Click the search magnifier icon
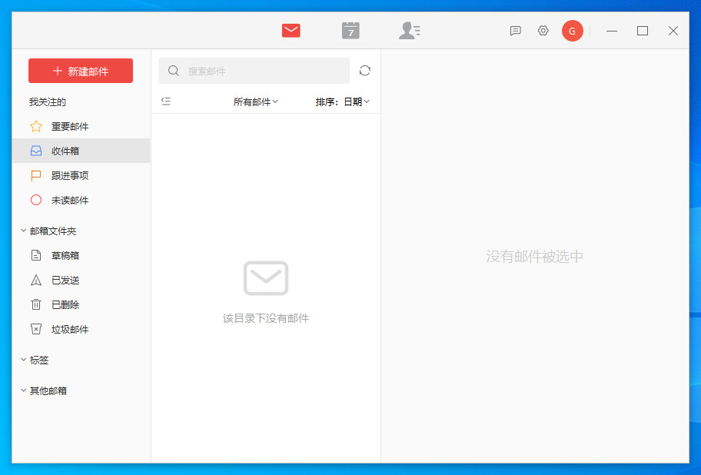 click(174, 71)
